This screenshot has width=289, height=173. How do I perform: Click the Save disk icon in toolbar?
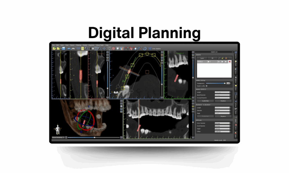pyautogui.click(x=64, y=48)
